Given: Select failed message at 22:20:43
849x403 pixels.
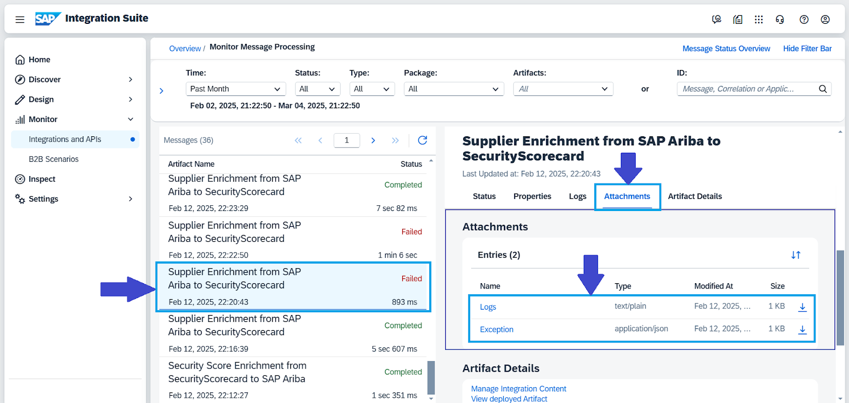Looking at the screenshot, I should tap(293, 287).
